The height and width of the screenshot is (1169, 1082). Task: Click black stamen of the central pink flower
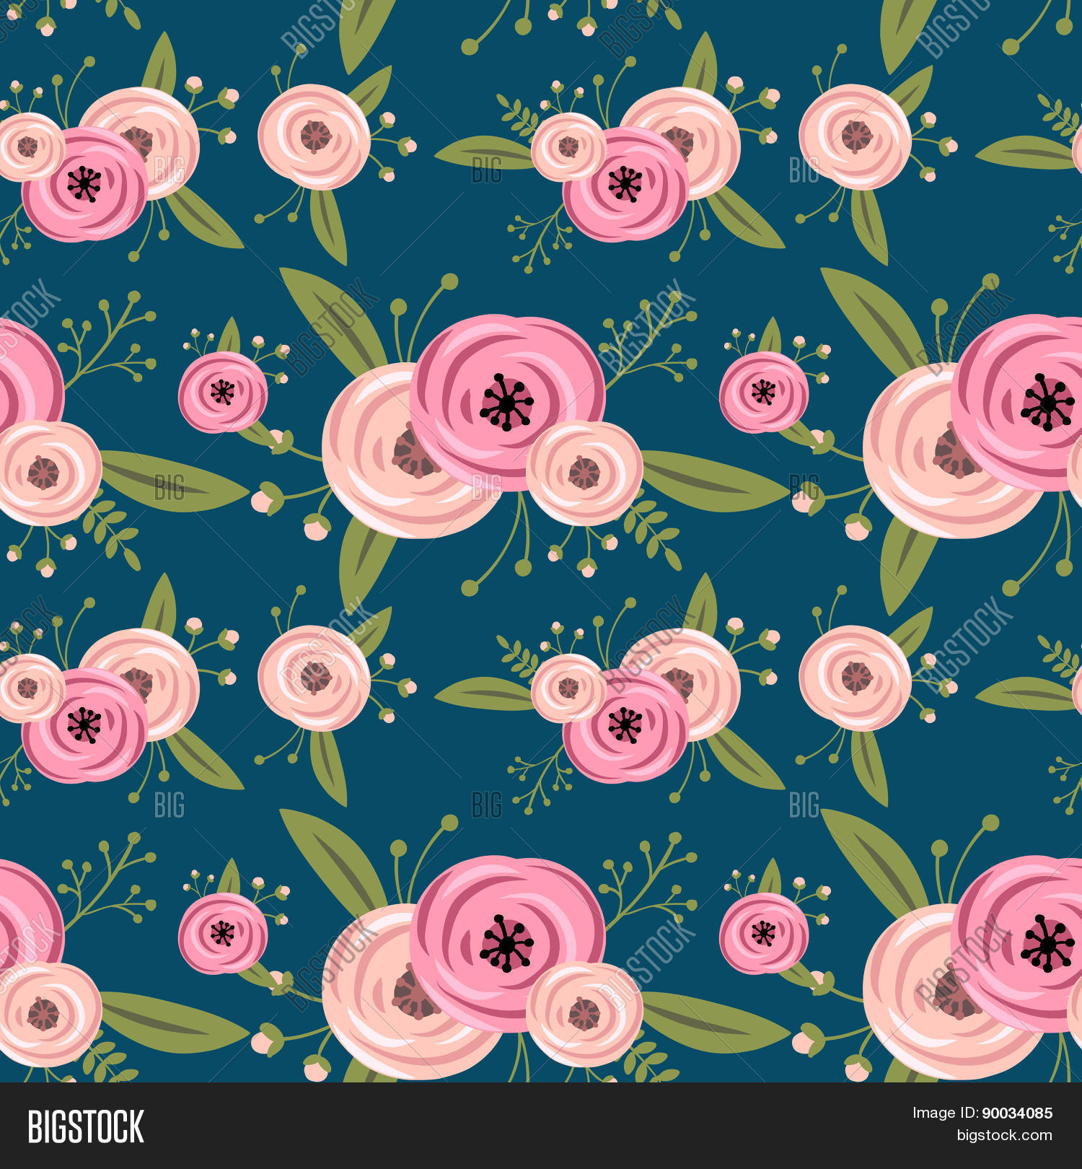[506, 402]
